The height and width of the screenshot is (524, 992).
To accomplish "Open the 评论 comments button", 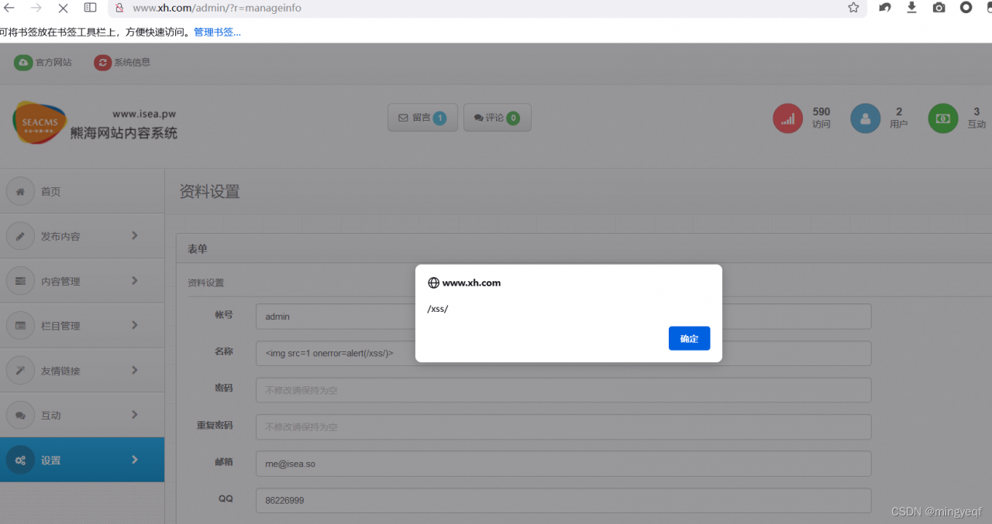I will point(497,118).
